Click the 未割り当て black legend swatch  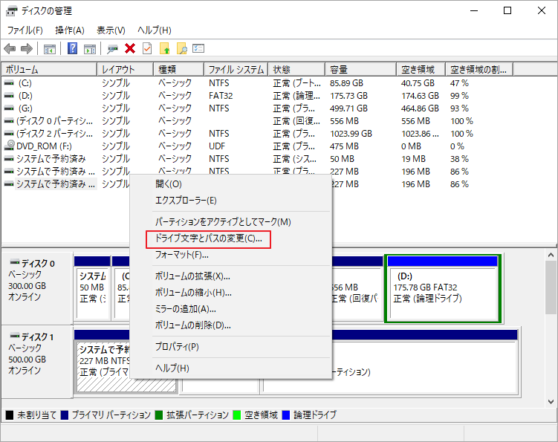(10, 415)
